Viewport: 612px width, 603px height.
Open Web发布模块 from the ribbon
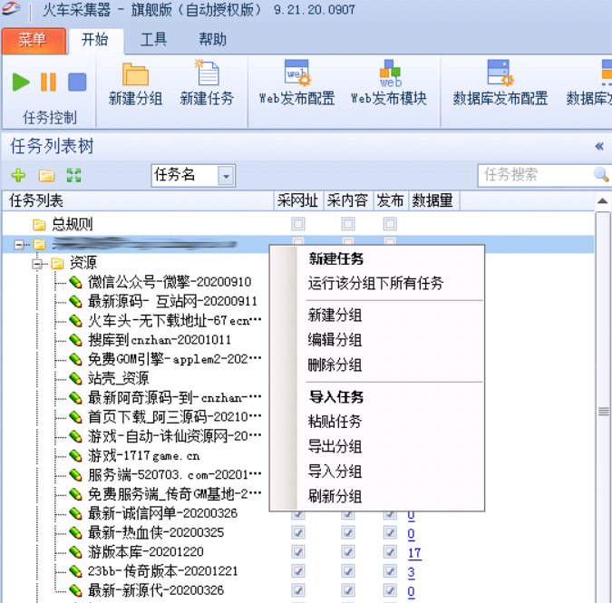(389, 74)
